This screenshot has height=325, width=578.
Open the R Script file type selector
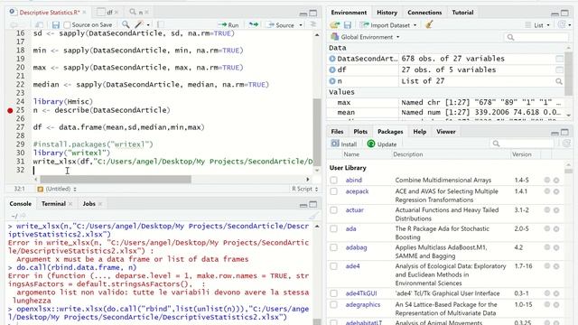(305, 189)
